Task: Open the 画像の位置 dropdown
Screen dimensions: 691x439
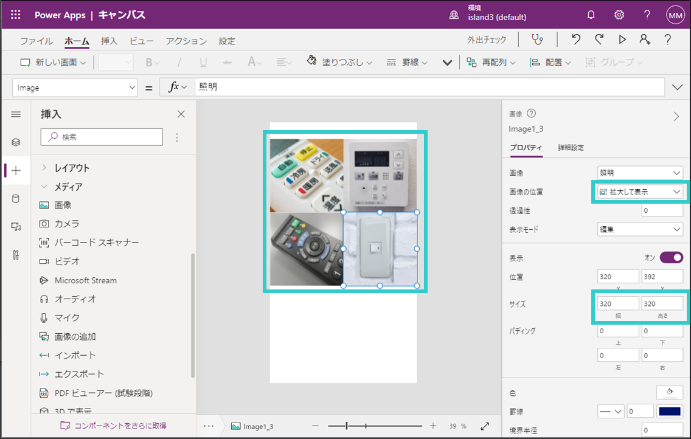Action: pyautogui.click(x=640, y=192)
